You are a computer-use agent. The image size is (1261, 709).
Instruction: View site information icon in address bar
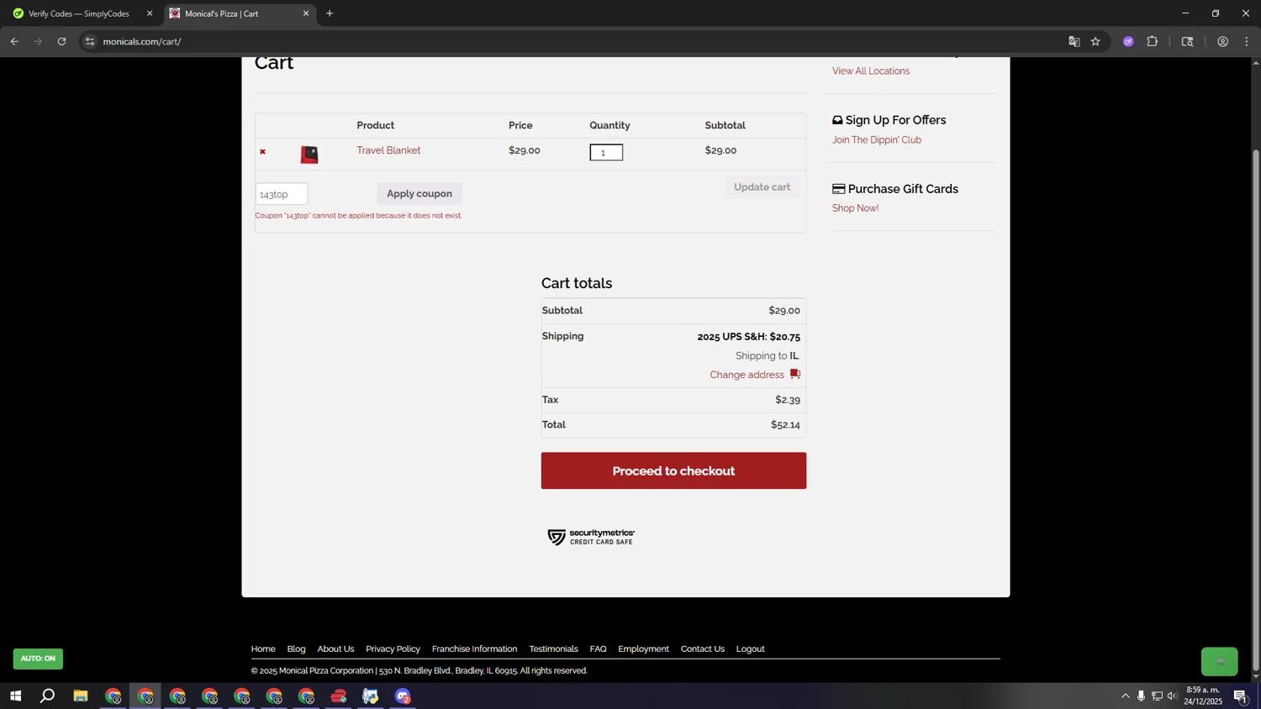(x=90, y=41)
